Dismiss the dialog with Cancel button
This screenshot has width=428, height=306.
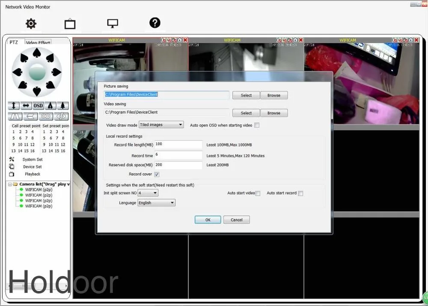click(x=236, y=220)
